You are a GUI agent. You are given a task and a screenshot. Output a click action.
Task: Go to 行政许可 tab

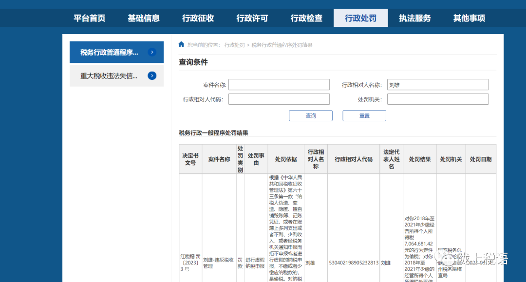click(252, 18)
